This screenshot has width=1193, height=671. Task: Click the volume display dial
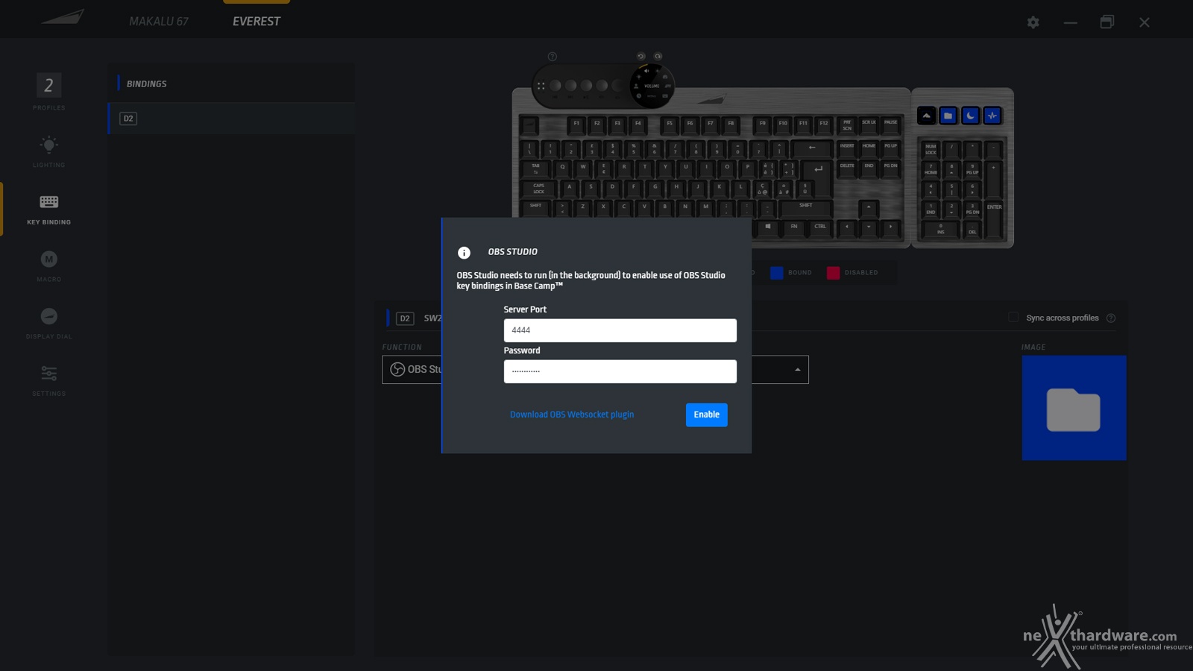(652, 86)
